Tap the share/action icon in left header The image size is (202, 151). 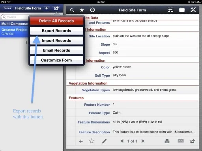coord(56,8)
